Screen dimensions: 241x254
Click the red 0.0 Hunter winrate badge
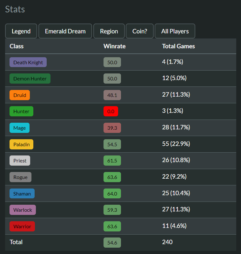pos(111,111)
